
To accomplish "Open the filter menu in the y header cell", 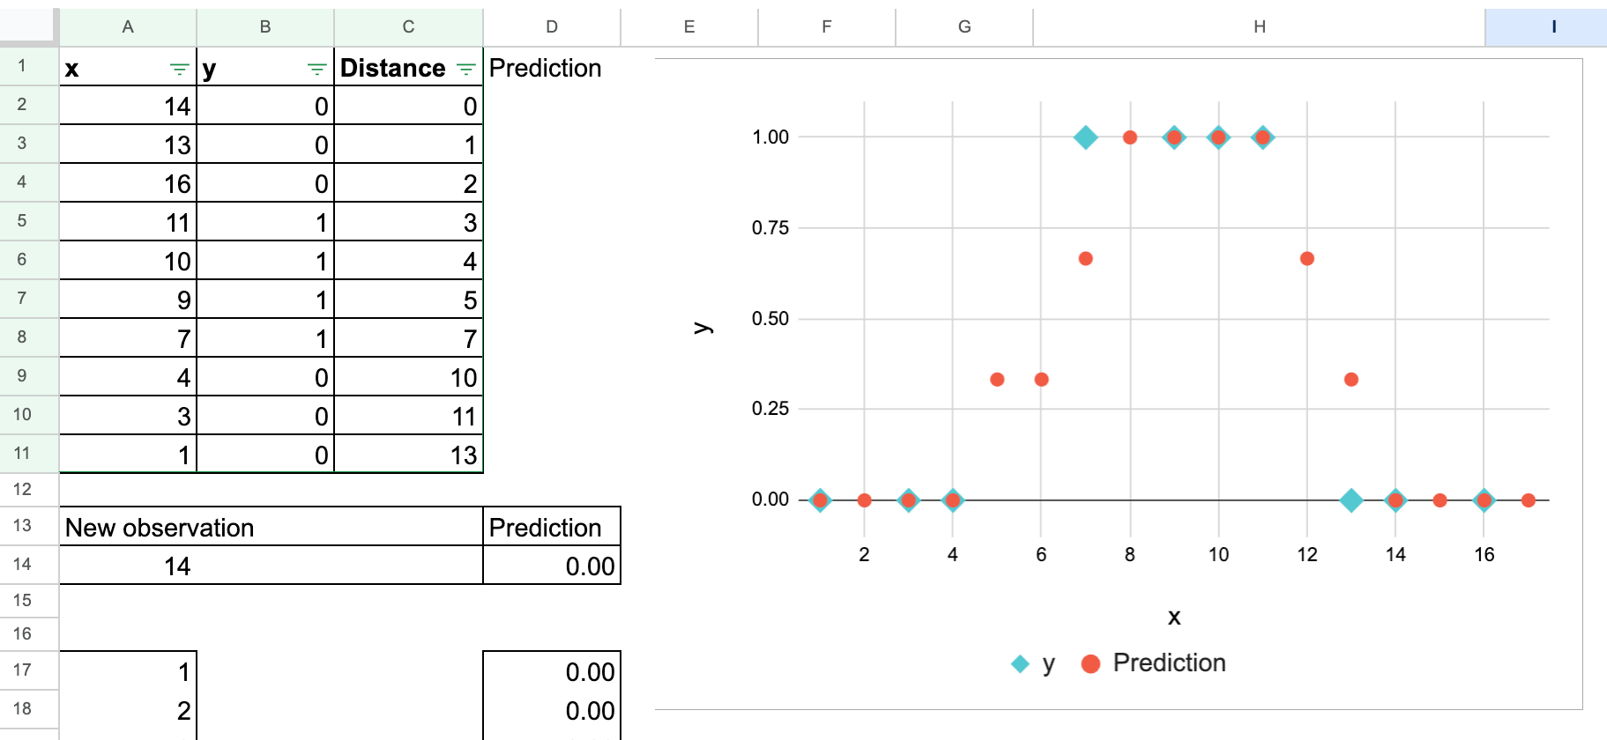I will click(316, 69).
